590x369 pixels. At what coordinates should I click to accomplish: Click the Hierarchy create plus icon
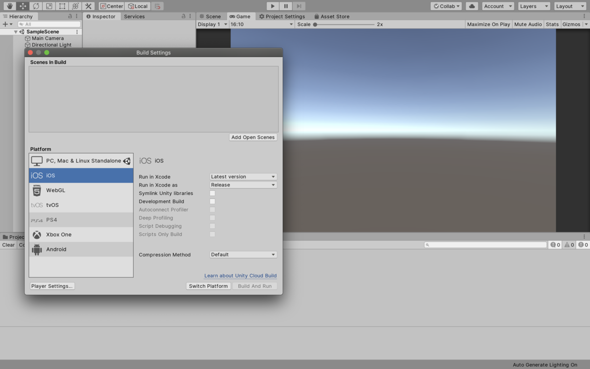click(x=5, y=24)
